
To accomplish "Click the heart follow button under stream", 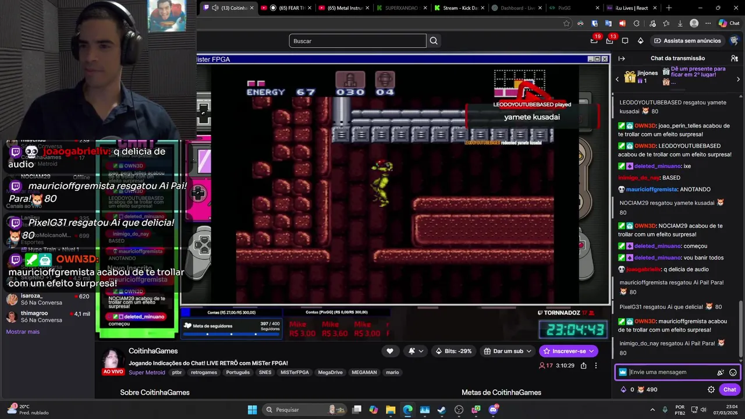I will pos(390,351).
